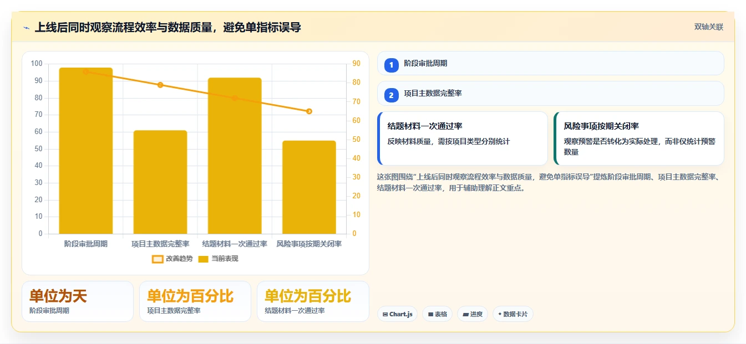Click the right axis value 90
Screen dimensions: 746x344
(356, 64)
